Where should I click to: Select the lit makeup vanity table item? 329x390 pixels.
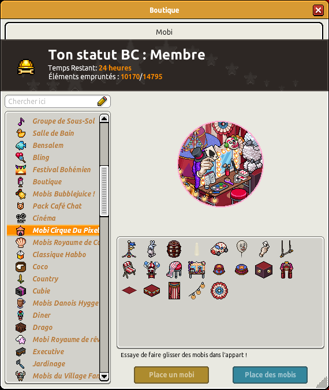(x=197, y=270)
